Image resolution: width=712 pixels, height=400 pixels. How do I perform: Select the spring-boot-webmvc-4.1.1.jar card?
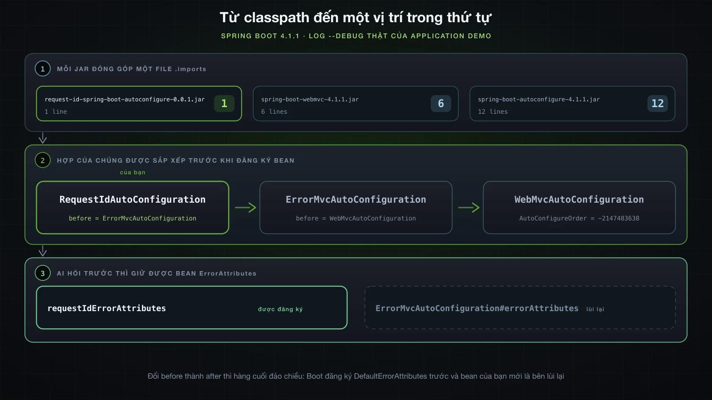[x=356, y=104]
